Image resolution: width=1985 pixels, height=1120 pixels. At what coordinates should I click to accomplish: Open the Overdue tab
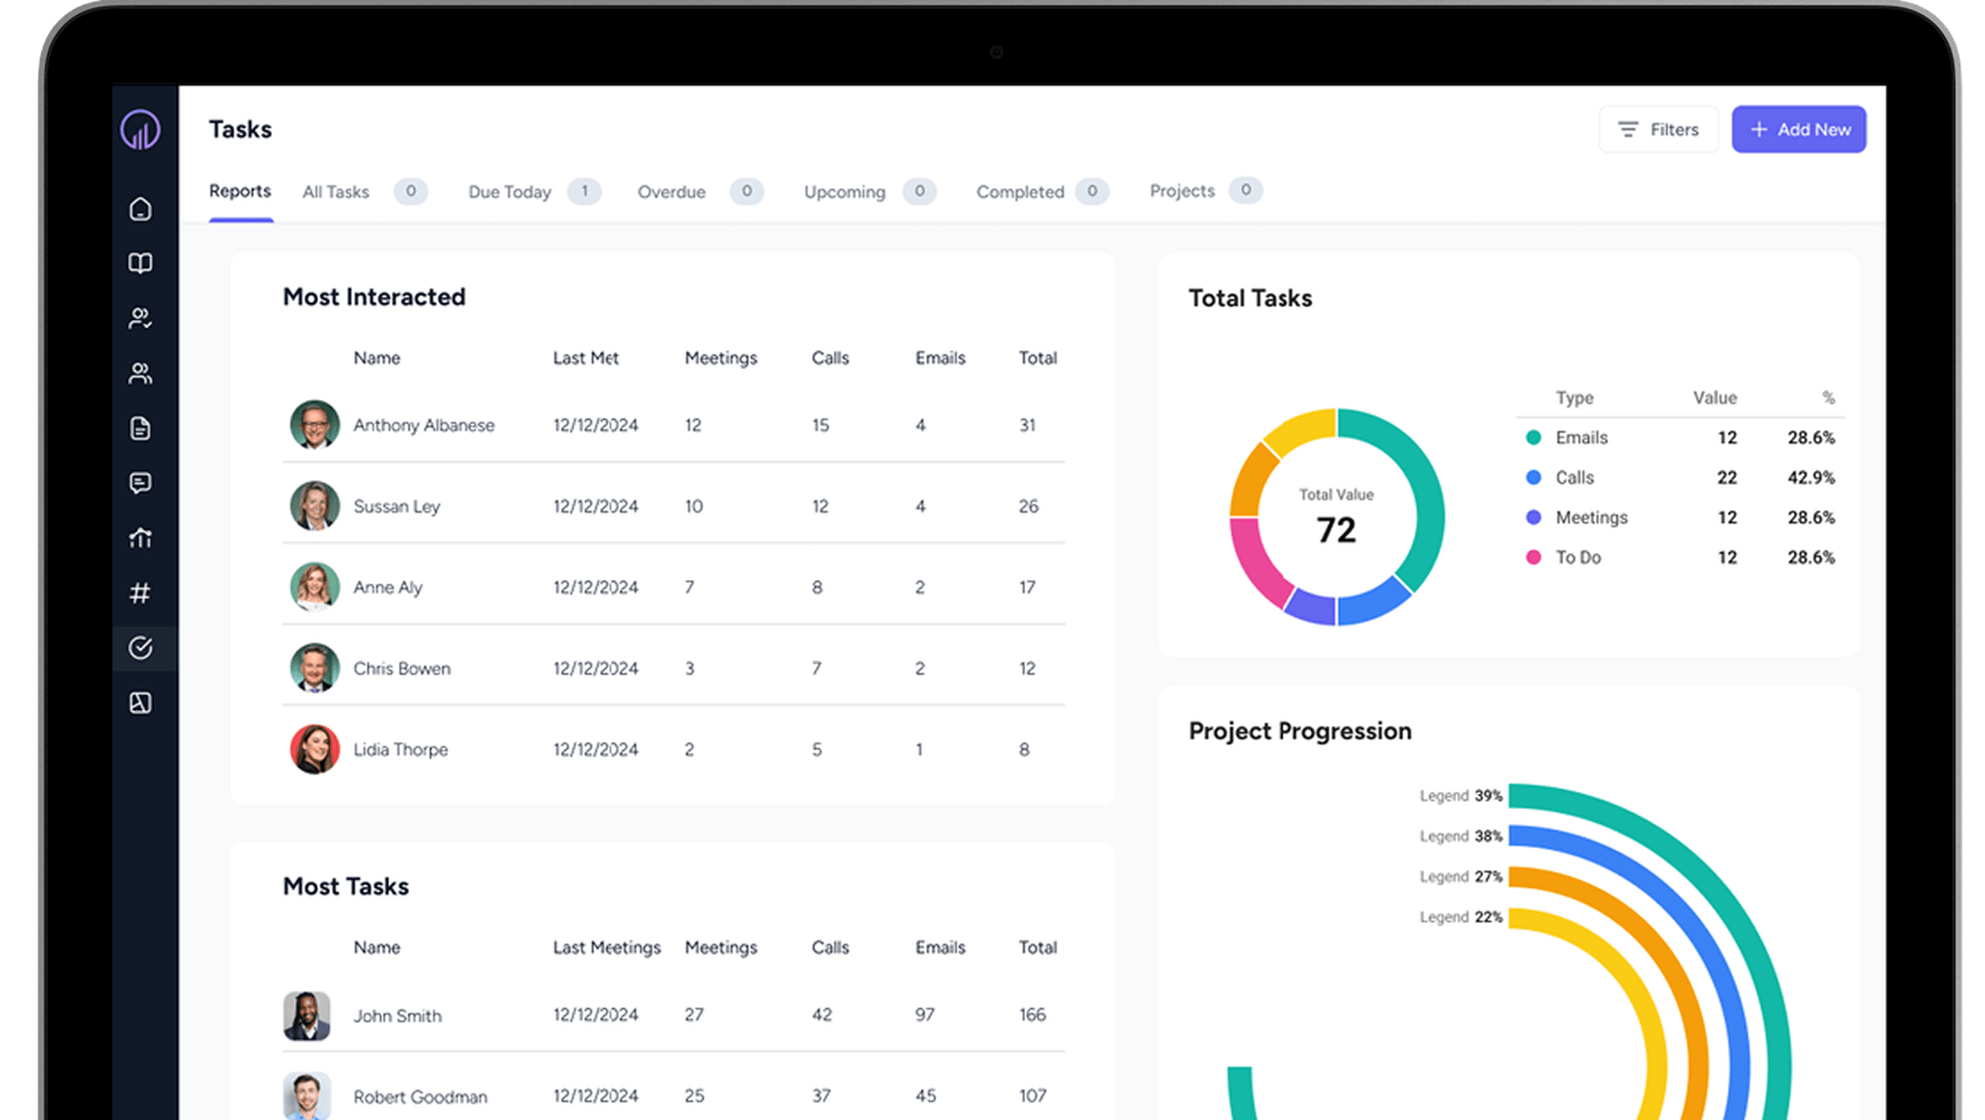(671, 192)
